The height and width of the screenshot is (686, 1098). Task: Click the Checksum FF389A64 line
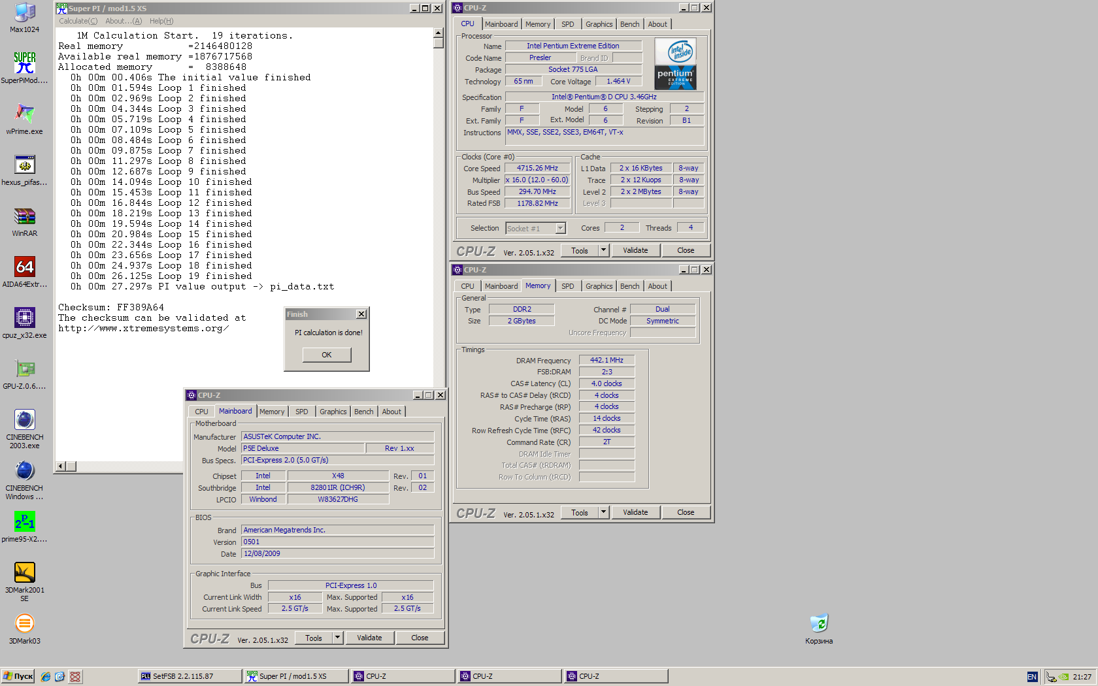pos(111,307)
